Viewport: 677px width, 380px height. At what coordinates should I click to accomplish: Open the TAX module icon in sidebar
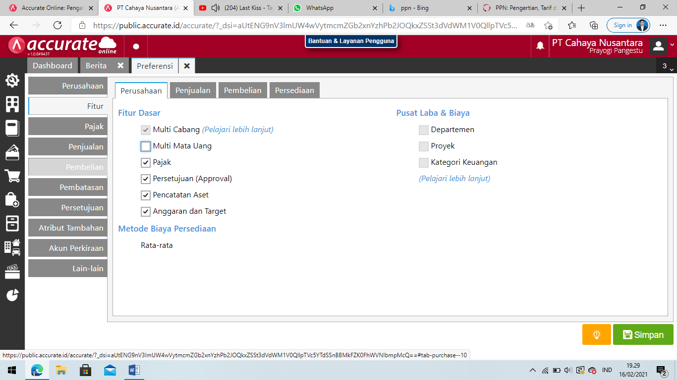(12, 271)
